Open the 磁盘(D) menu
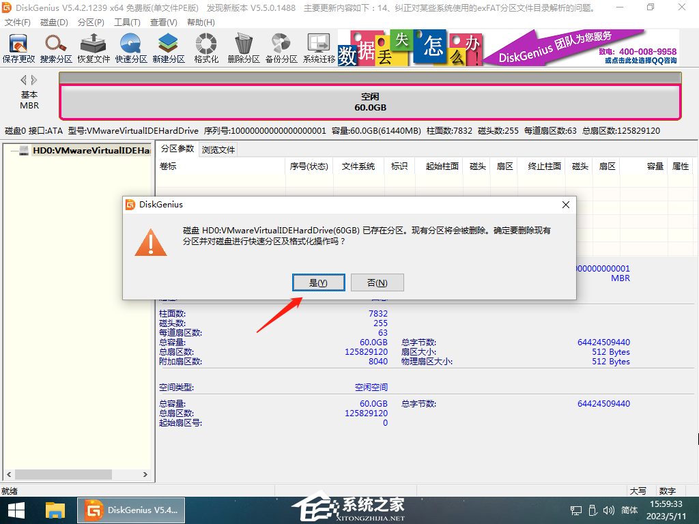Viewport: 699px width, 524px height. coord(54,23)
